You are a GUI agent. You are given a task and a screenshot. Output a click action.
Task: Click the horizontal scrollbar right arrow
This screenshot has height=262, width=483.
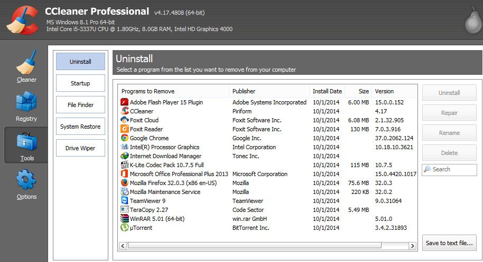coord(413,246)
